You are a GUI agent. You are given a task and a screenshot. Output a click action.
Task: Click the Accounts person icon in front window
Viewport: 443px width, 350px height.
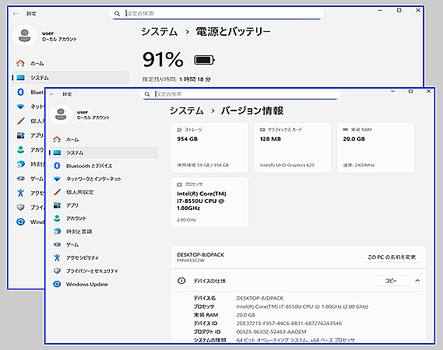[x=57, y=219]
